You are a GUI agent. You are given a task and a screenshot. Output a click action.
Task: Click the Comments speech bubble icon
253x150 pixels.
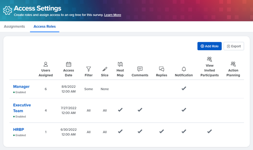point(140,69)
